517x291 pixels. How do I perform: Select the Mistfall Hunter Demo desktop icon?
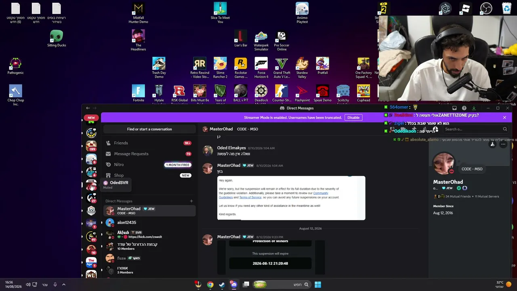[x=138, y=13]
